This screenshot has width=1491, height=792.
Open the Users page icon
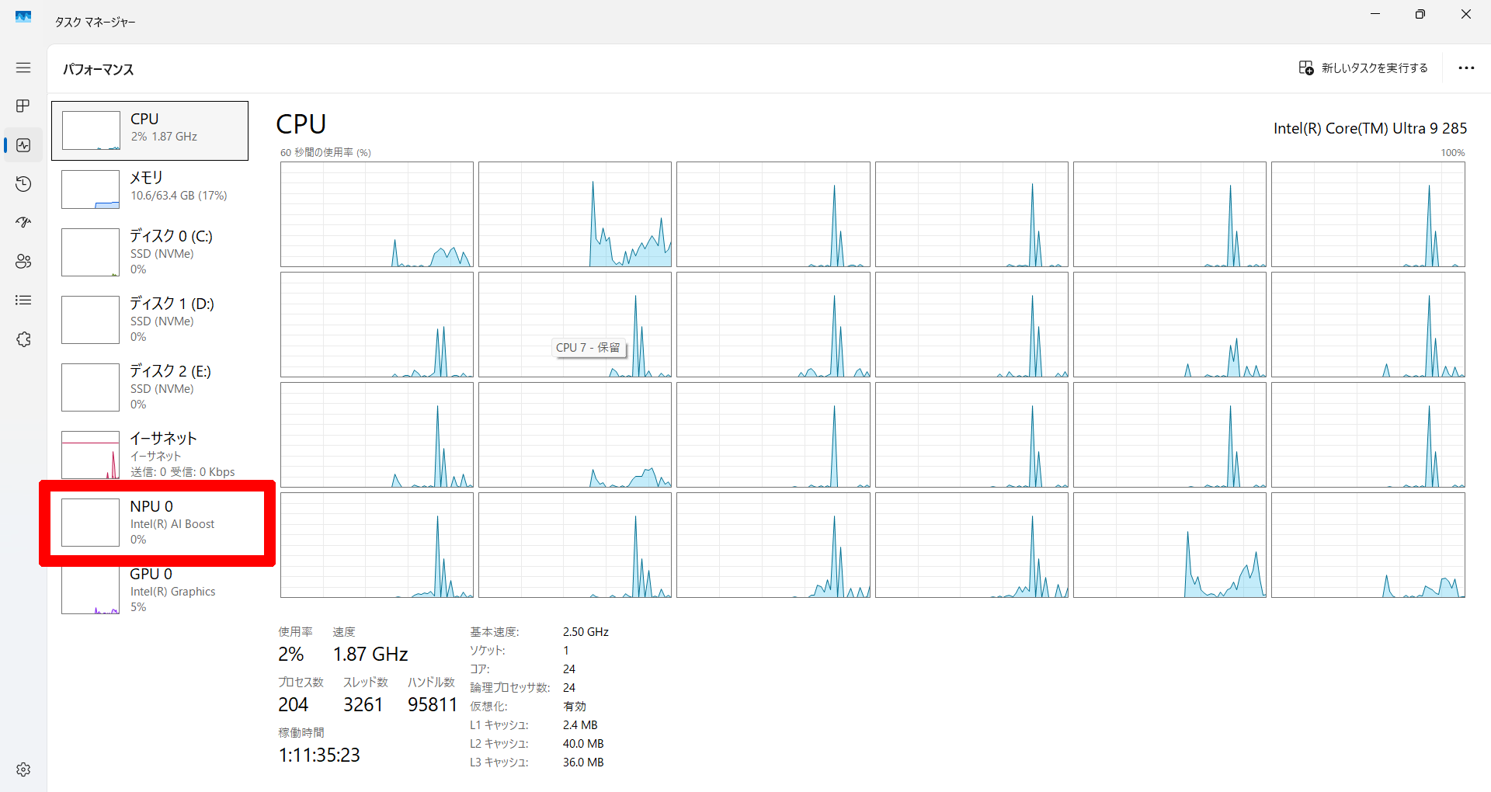[23, 262]
